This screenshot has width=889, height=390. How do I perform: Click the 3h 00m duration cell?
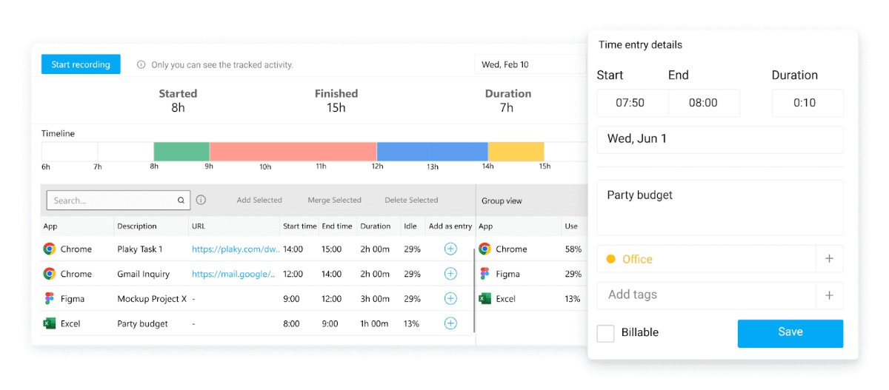375,299
